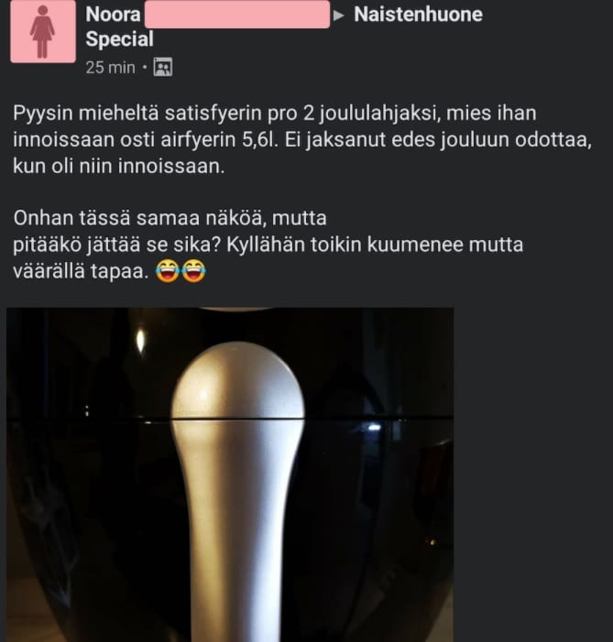
Task: Click the text line mentioning airfyerin 5,6l
Action: [302, 139]
